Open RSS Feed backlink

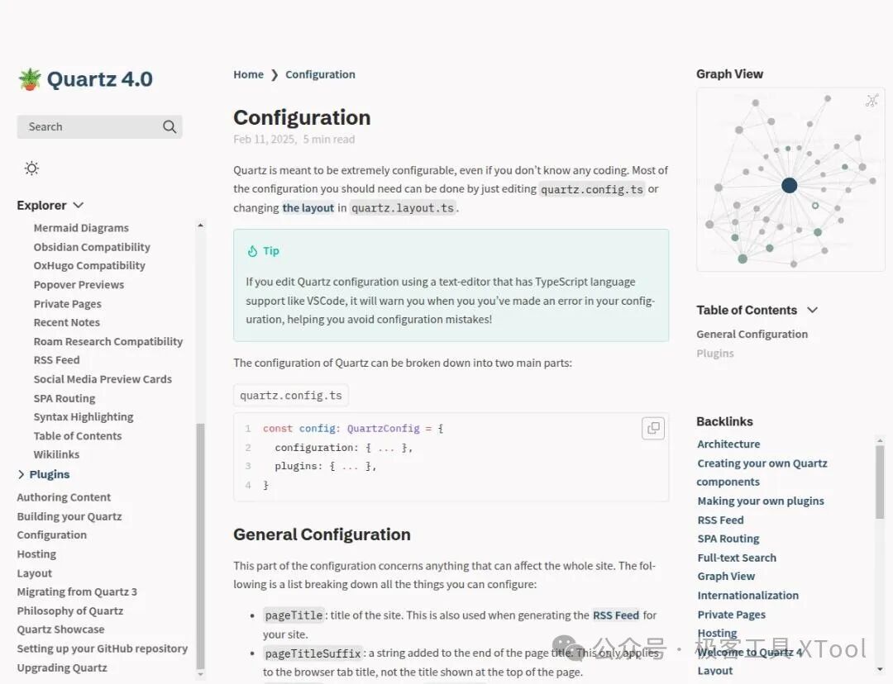(x=720, y=520)
